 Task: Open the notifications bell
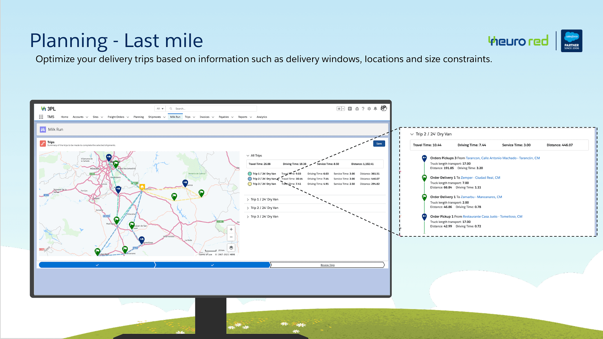click(375, 109)
